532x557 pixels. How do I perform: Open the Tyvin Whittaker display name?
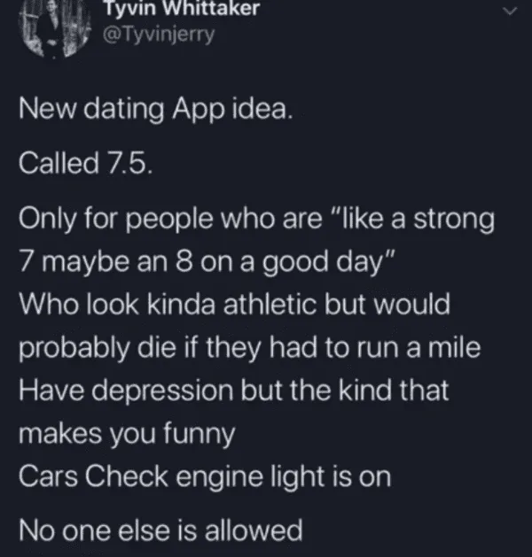pos(182,9)
